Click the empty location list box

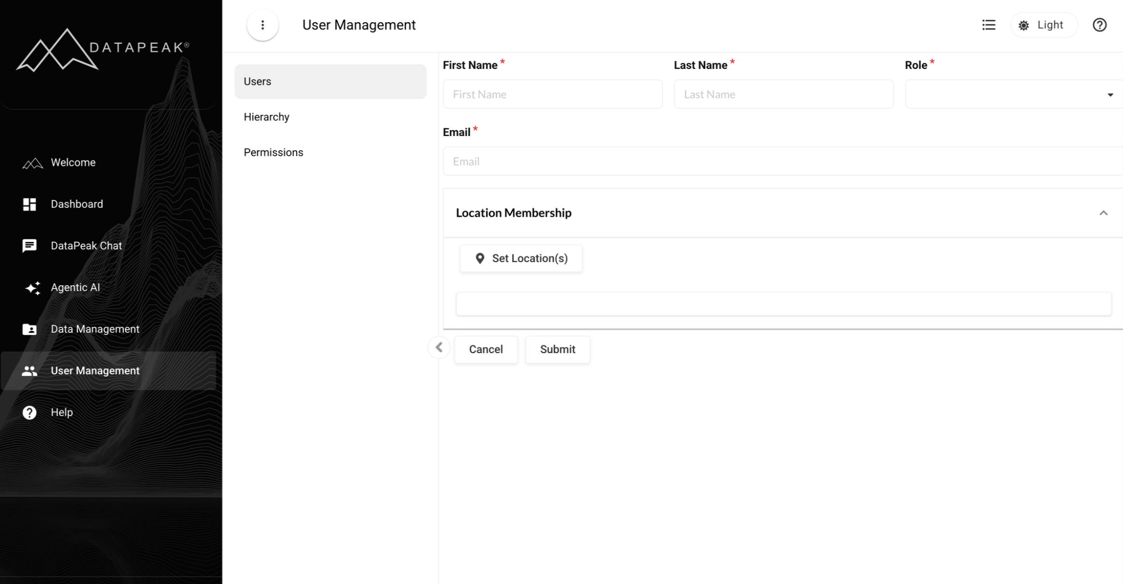point(783,304)
